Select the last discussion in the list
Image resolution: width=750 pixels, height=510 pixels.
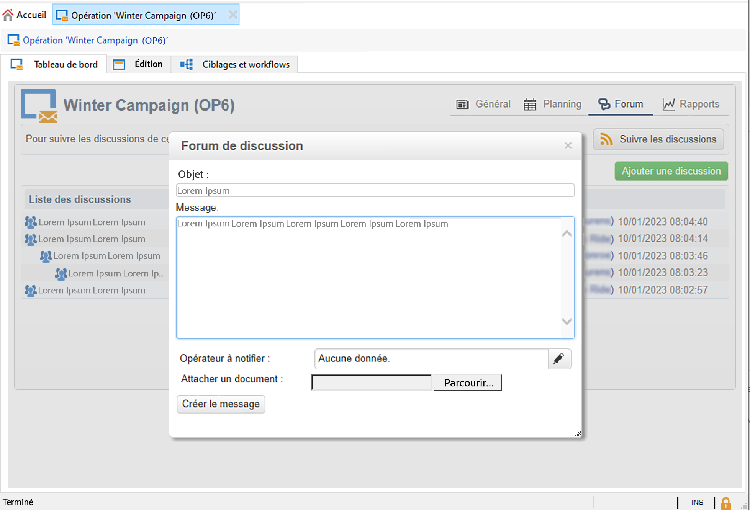92,291
